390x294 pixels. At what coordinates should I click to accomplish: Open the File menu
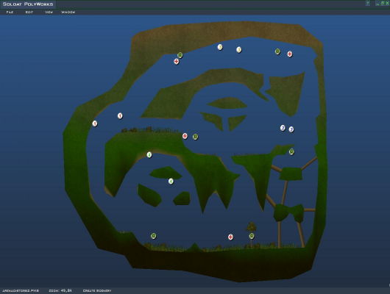pyautogui.click(x=10, y=12)
